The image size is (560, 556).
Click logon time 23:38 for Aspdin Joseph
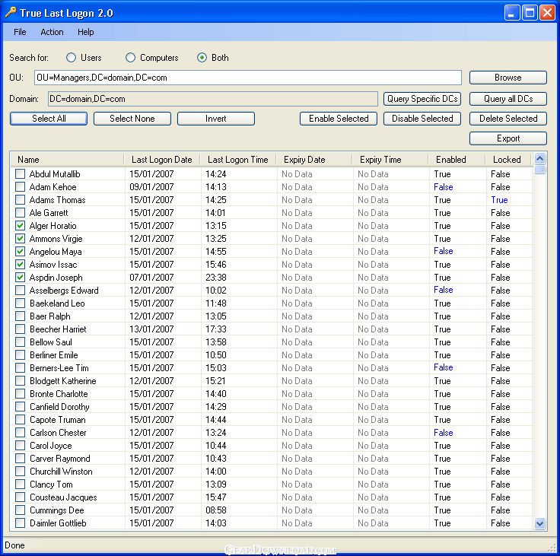(x=216, y=278)
